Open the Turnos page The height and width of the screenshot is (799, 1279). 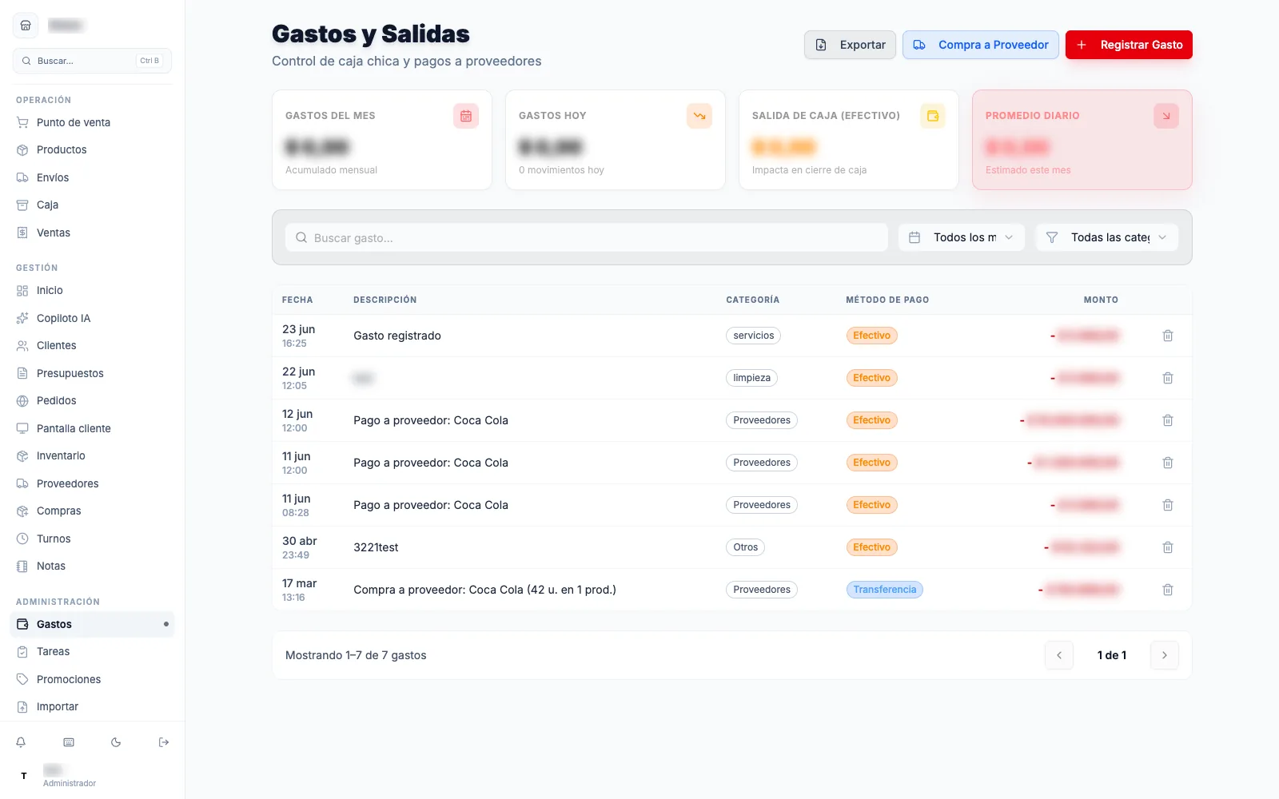92,539
